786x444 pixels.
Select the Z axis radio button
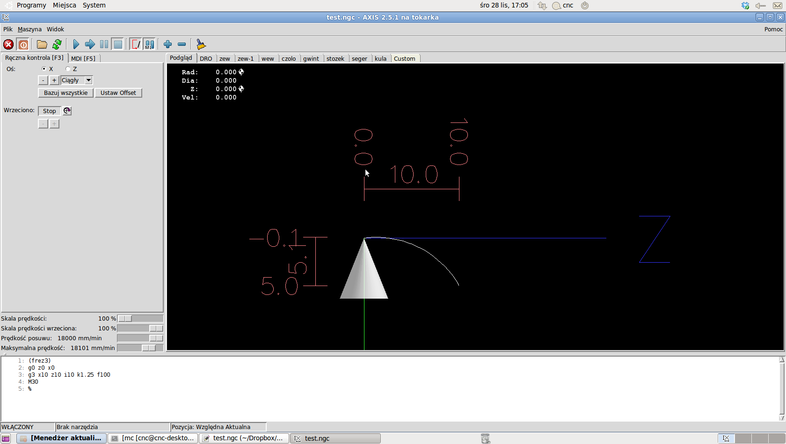(68, 69)
